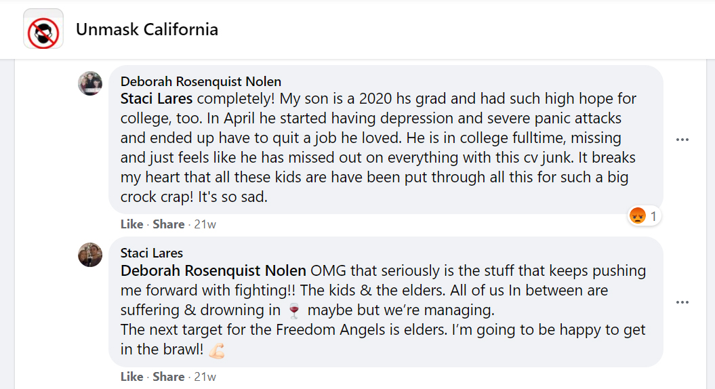Click the wine glass emoji in Staci's reply
Viewport: 715px width, 389px height.
[x=294, y=311]
